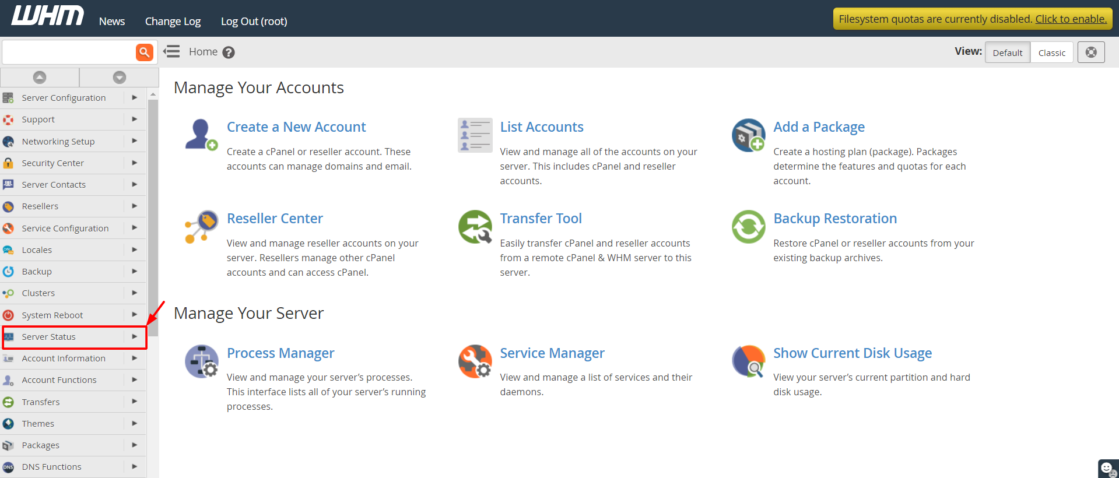Click the 'Click to enable.' quota link

pos(1071,19)
